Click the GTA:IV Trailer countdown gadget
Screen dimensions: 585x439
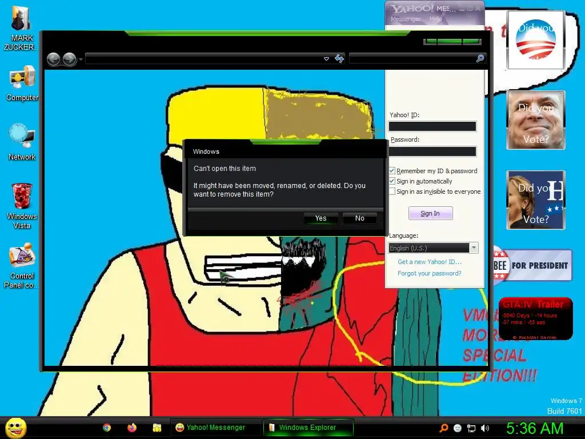pos(535,318)
